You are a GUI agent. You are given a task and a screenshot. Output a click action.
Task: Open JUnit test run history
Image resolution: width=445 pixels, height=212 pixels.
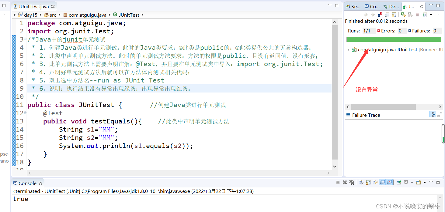click(425, 15)
